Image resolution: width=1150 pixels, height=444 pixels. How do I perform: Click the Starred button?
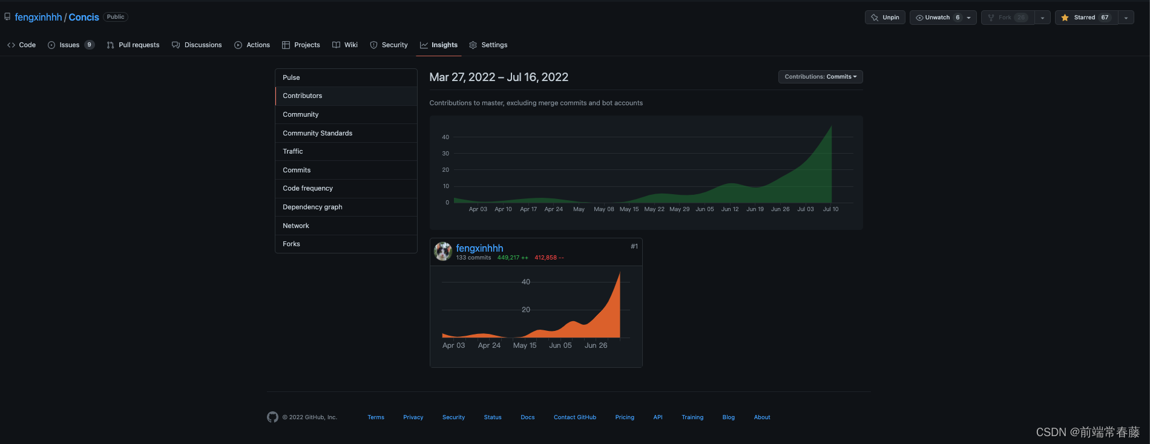coord(1086,18)
